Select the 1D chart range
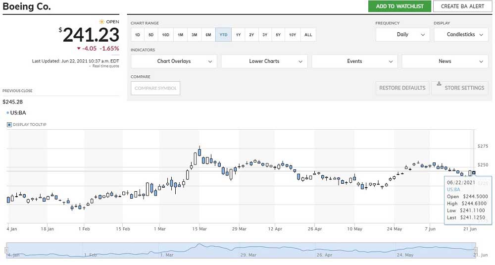Image resolution: width=495 pixels, height=265 pixels. 137,35
